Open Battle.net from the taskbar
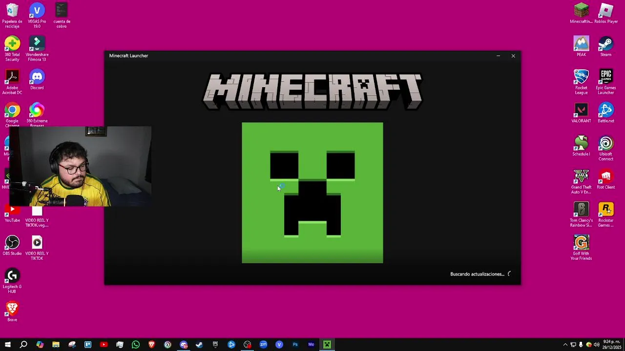 [x=231, y=345]
